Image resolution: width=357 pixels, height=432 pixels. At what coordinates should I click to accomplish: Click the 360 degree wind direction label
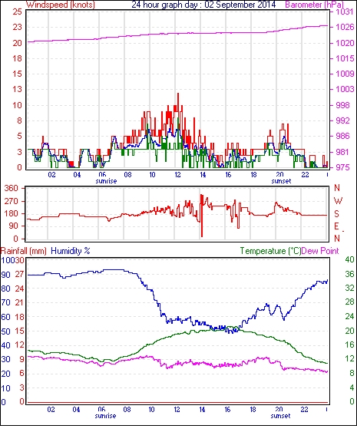[11, 189]
